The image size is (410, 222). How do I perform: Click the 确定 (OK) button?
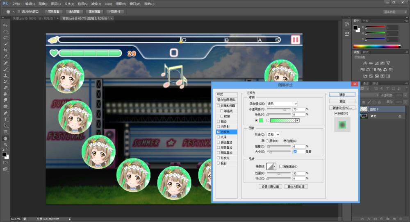[342, 95]
